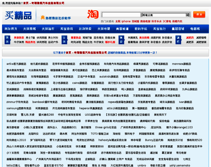Open 精品女包 link
Image resolution: width=211 pixels, height=167 pixels.
pyautogui.click(x=87, y=42)
